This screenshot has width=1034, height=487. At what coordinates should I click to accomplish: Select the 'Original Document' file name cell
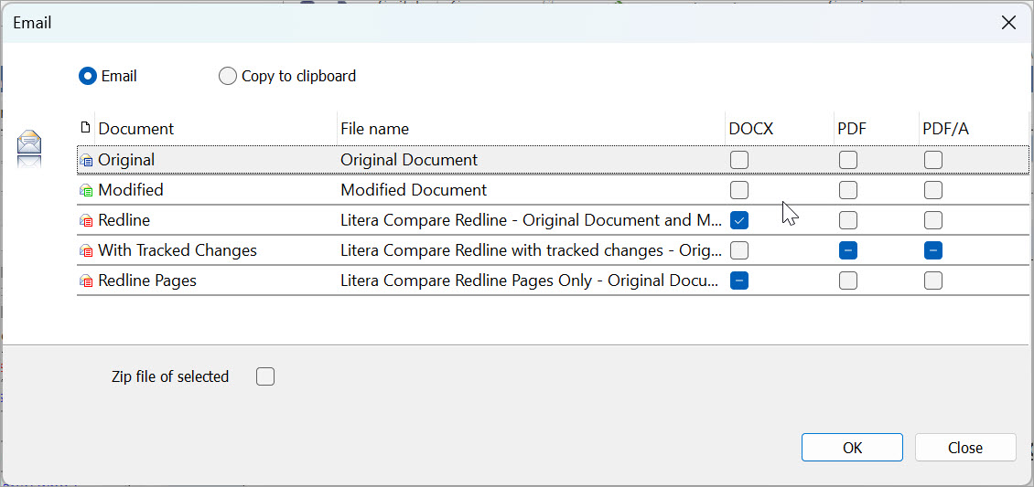409,160
